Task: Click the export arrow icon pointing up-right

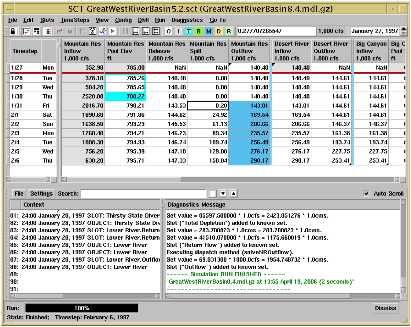Action: [x=60, y=31]
